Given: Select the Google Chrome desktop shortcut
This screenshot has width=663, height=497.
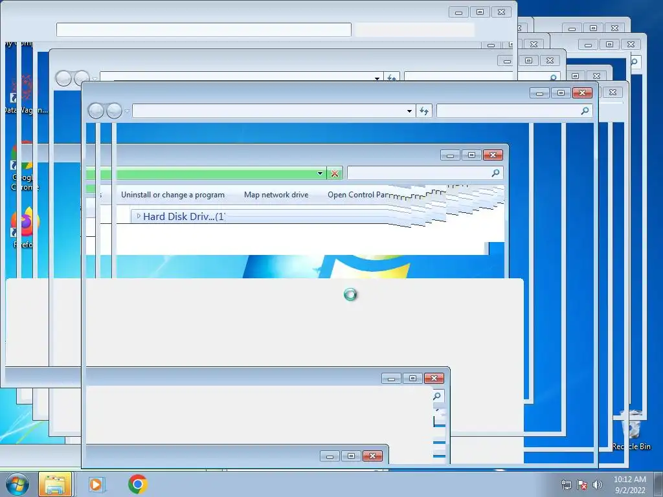Looking at the screenshot, I should (25, 167).
